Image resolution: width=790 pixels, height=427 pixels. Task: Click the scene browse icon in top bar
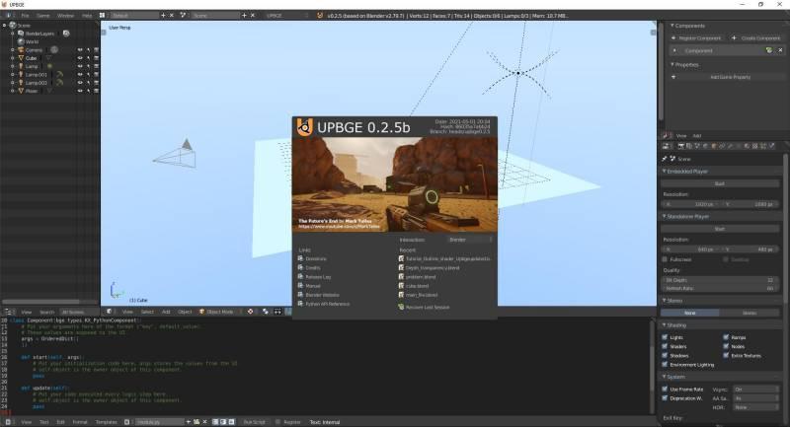tap(183, 16)
